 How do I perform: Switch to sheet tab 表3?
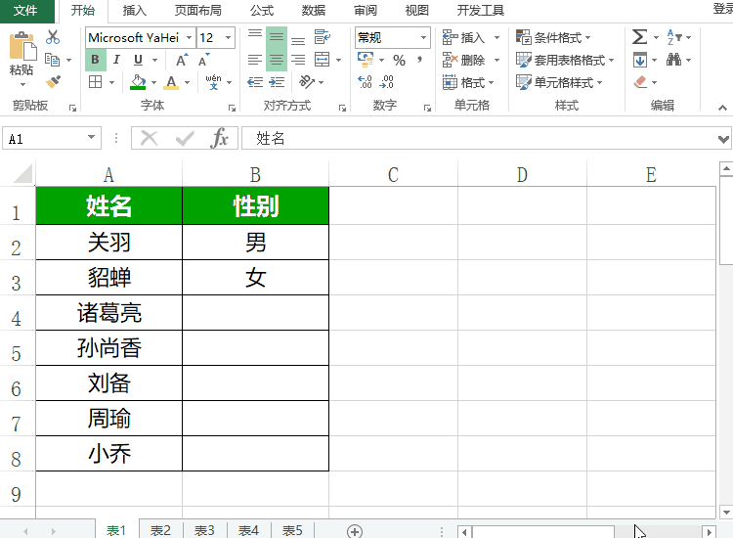(204, 530)
